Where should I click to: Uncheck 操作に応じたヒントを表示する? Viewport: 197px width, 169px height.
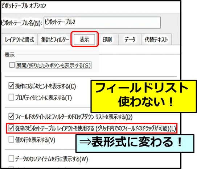pyautogui.click(x=11, y=86)
